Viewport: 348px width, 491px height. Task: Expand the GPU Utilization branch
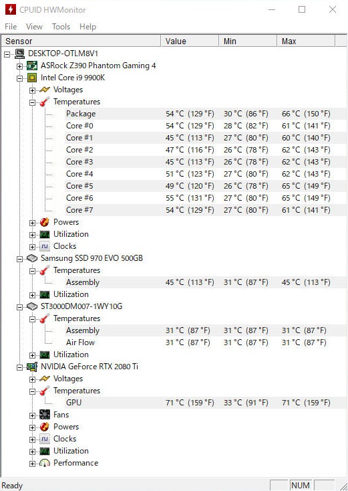(32, 452)
